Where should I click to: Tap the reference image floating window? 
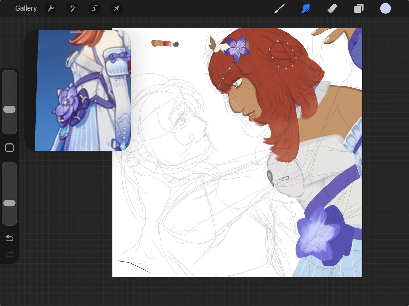coord(78,90)
